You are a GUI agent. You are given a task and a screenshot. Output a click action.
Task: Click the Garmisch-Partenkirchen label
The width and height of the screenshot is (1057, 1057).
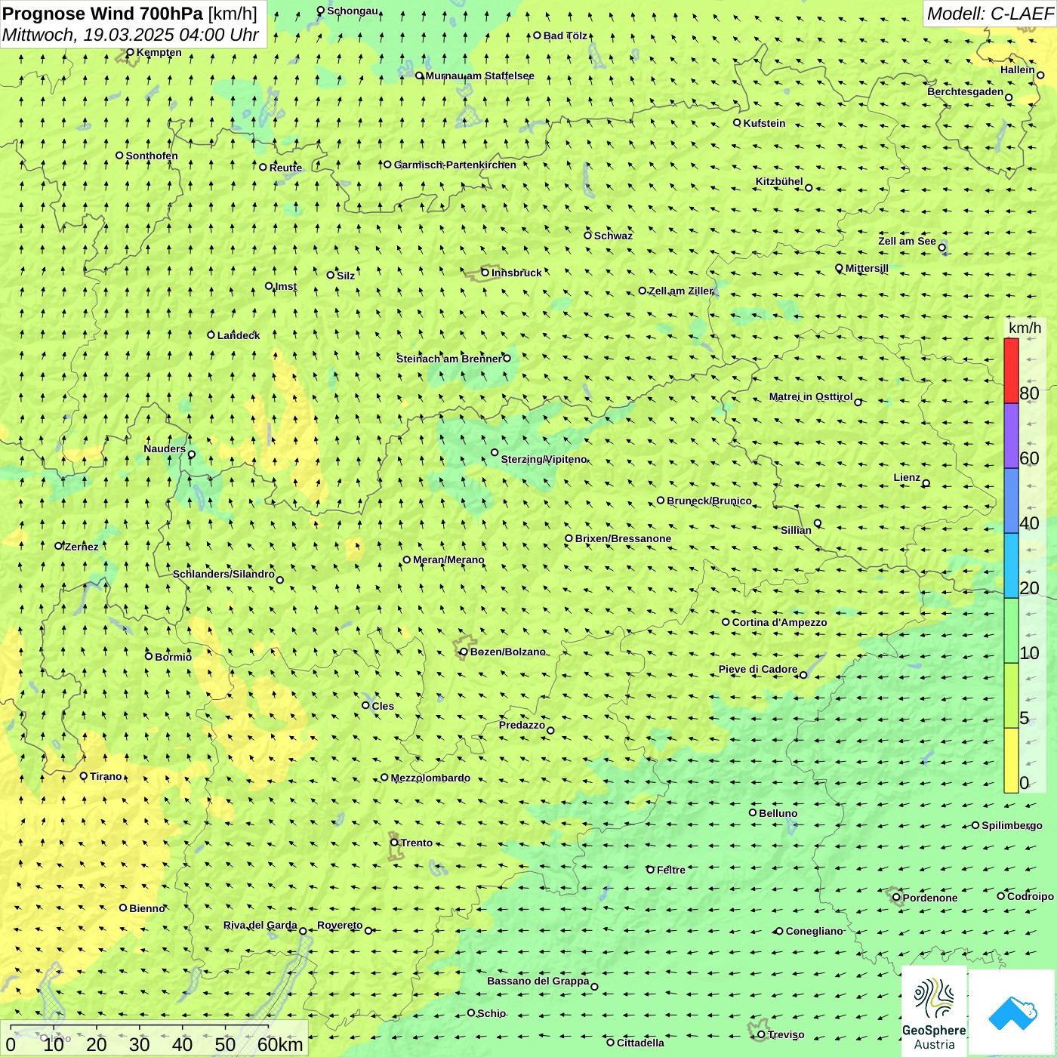click(455, 165)
